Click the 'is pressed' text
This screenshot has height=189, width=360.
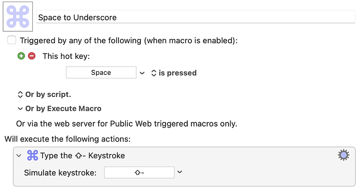click(177, 73)
